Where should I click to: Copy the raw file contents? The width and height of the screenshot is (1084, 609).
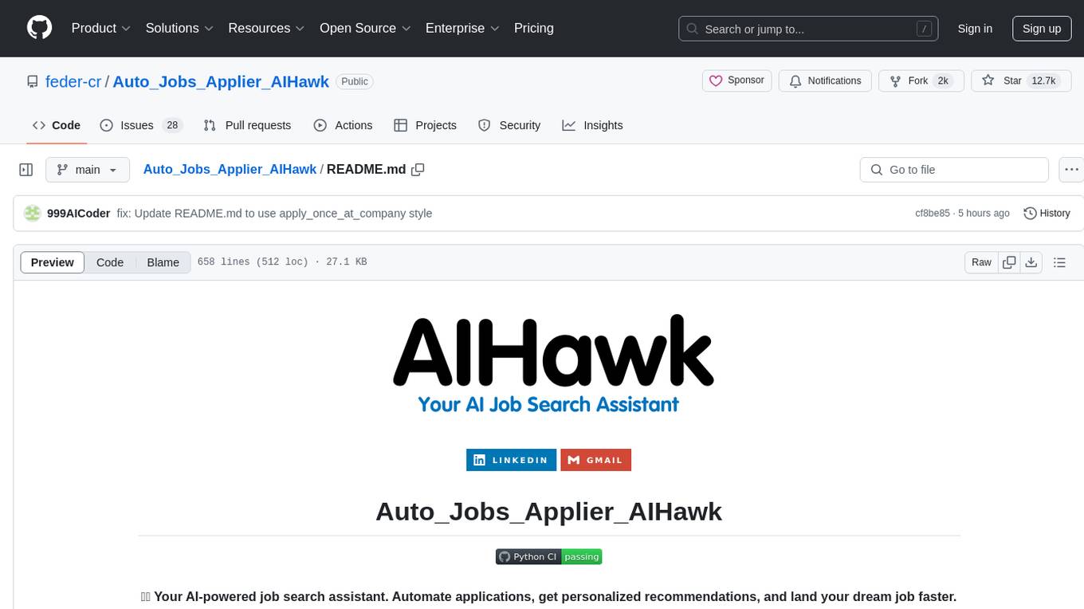click(1010, 262)
